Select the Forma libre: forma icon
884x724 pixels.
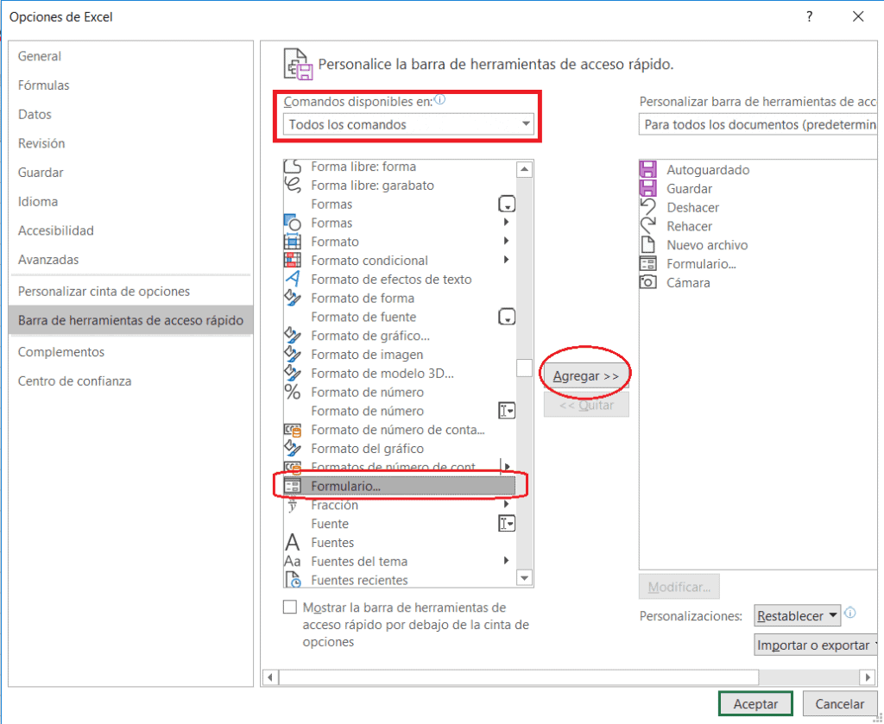coord(292,167)
